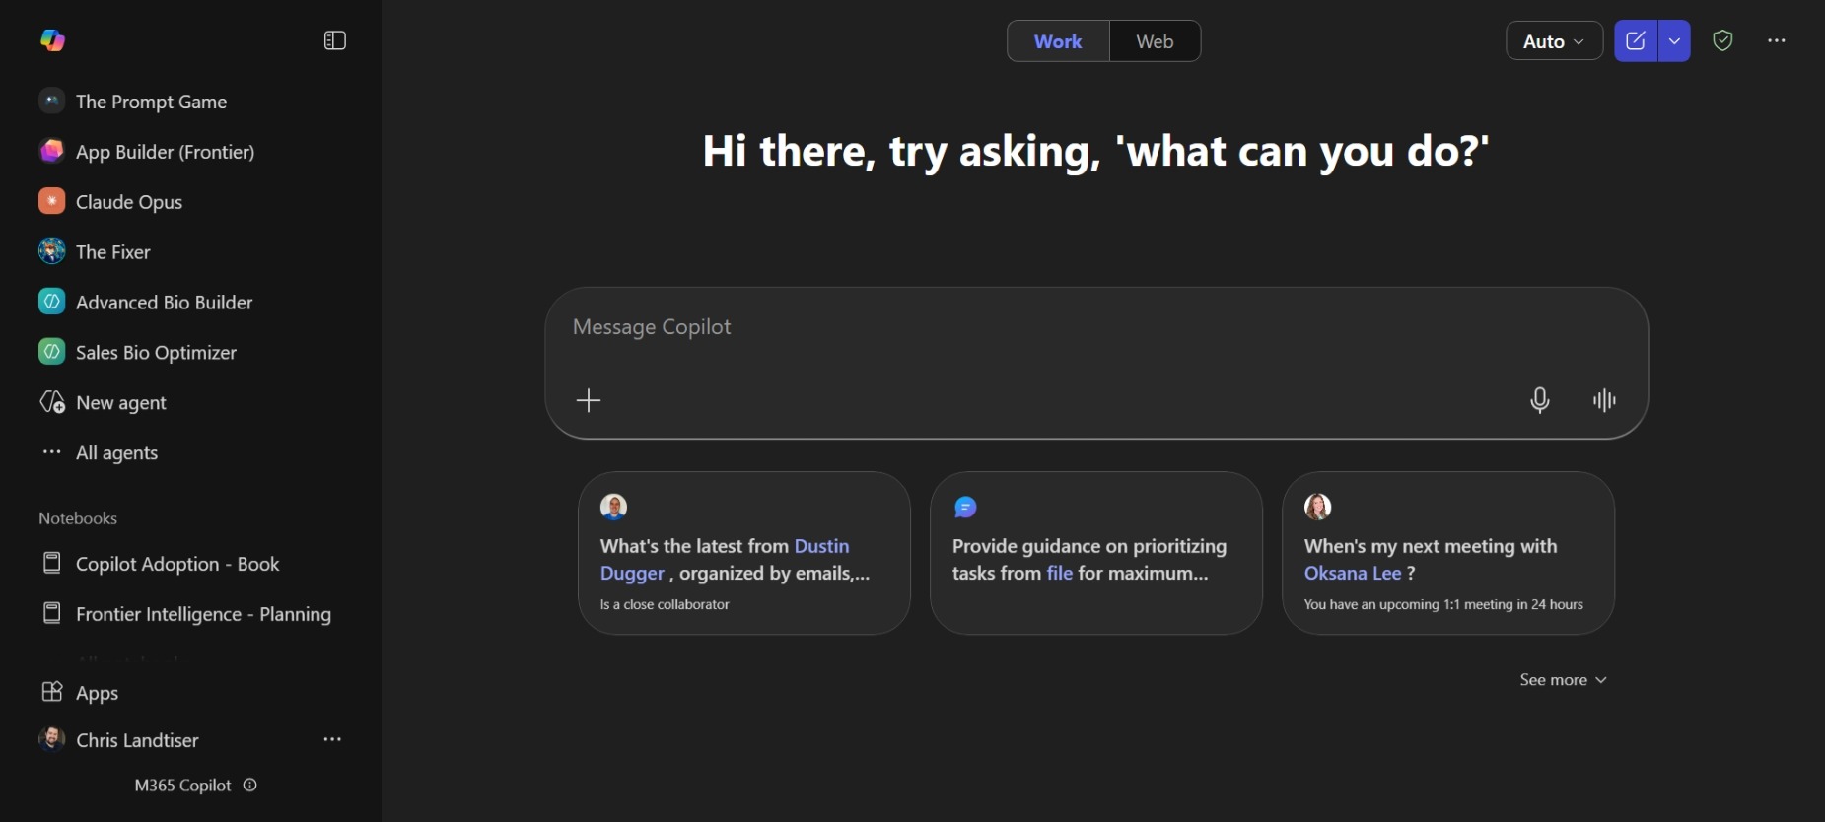Open Frontier Intelligence - Planning notebook icon
This screenshot has height=822, width=1825.
pyautogui.click(x=52, y=613)
